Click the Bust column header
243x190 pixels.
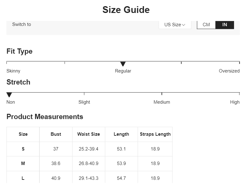pyautogui.click(x=56, y=134)
